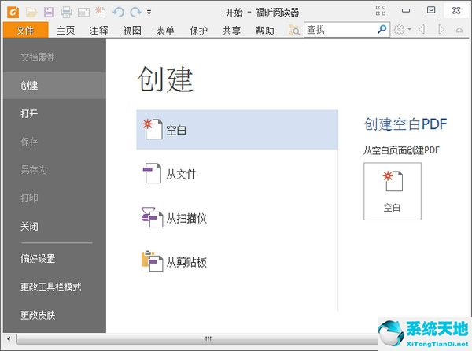Click the Print icon in quick toolbar
This screenshot has height=351, width=472.
(x=66, y=12)
